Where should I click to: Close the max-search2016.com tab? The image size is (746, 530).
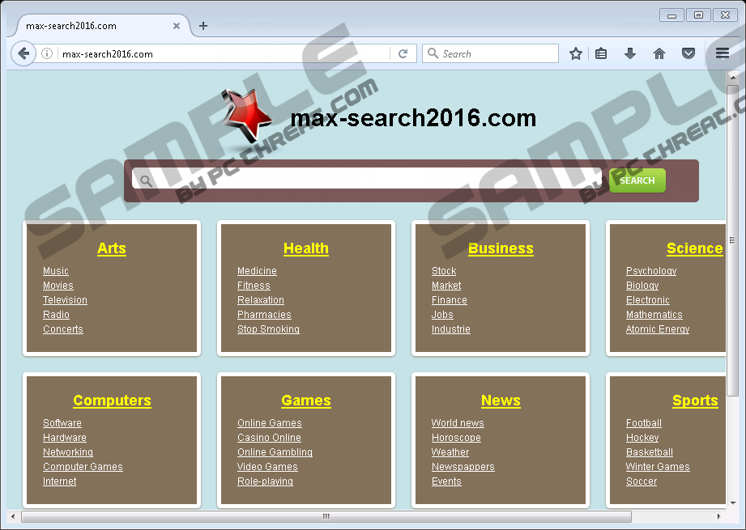tap(177, 26)
